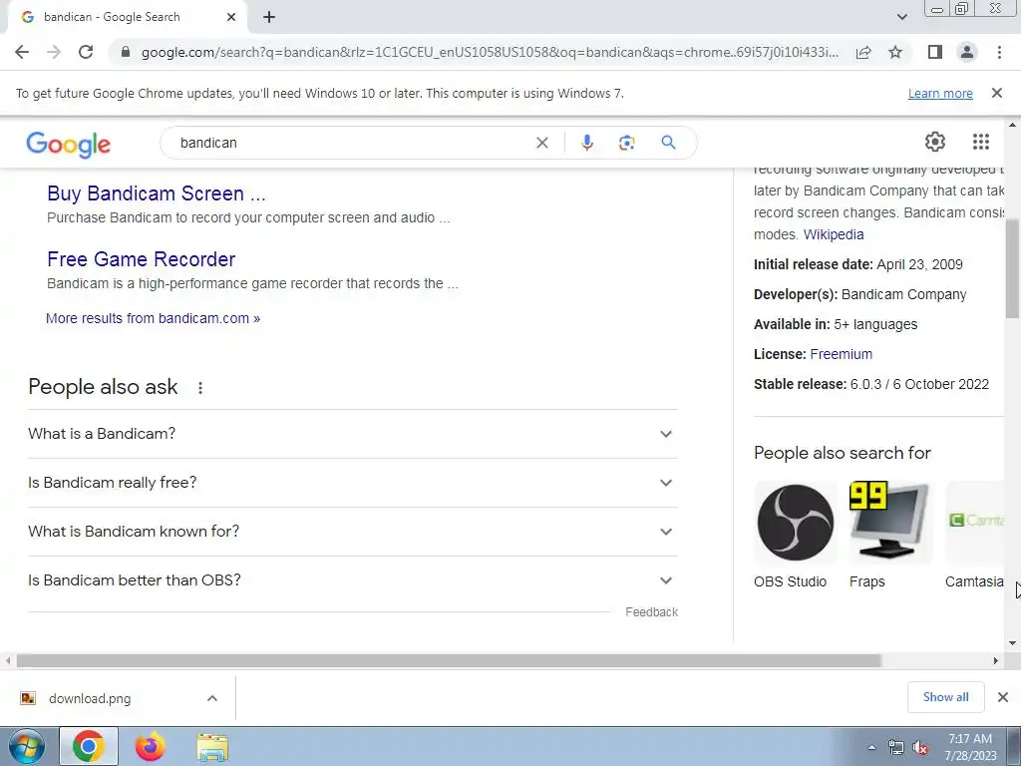Screen dimensions: 1021x766
Task: Open Google apps grid
Action: pyautogui.click(x=981, y=142)
